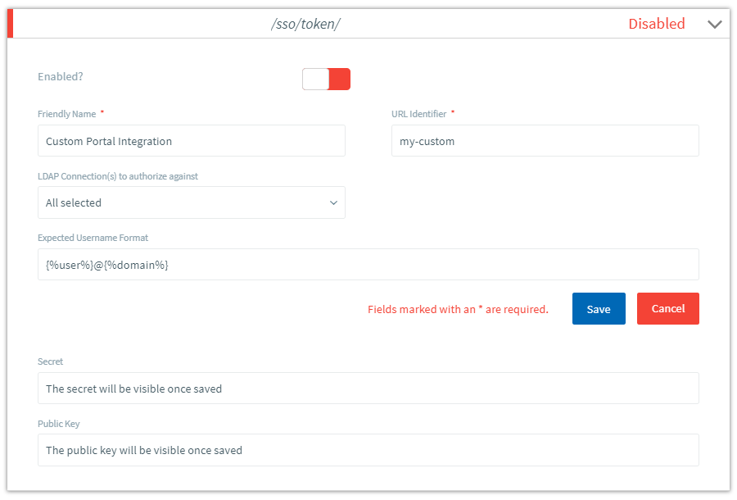
Task: Click the required fields notice text
Action: [458, 310]
